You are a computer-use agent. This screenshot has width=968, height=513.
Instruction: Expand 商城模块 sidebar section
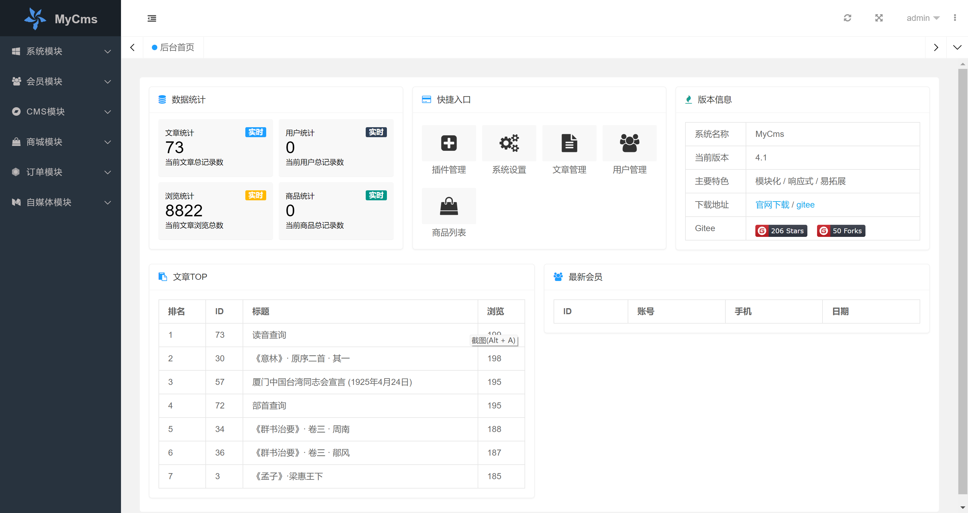pos(60,142)
